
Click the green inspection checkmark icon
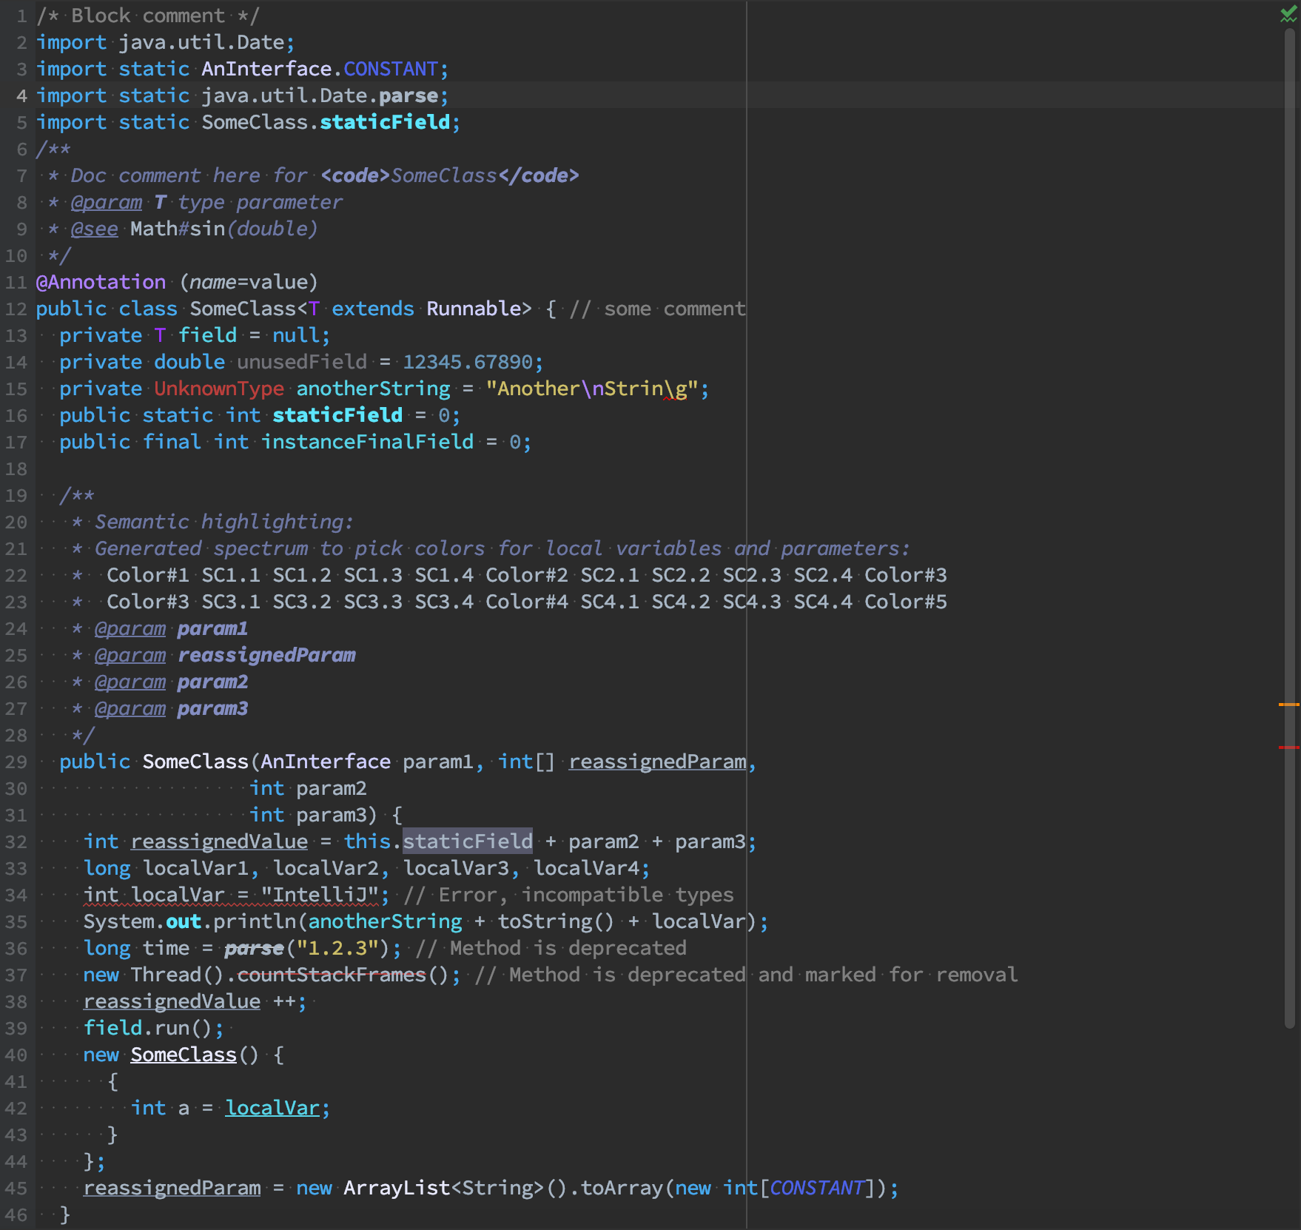[1288, 15]
